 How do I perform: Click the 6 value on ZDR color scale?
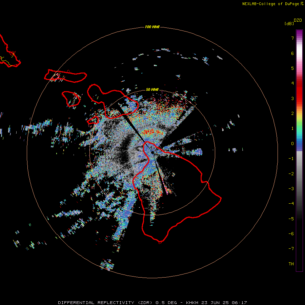click(x=292, y=53)
